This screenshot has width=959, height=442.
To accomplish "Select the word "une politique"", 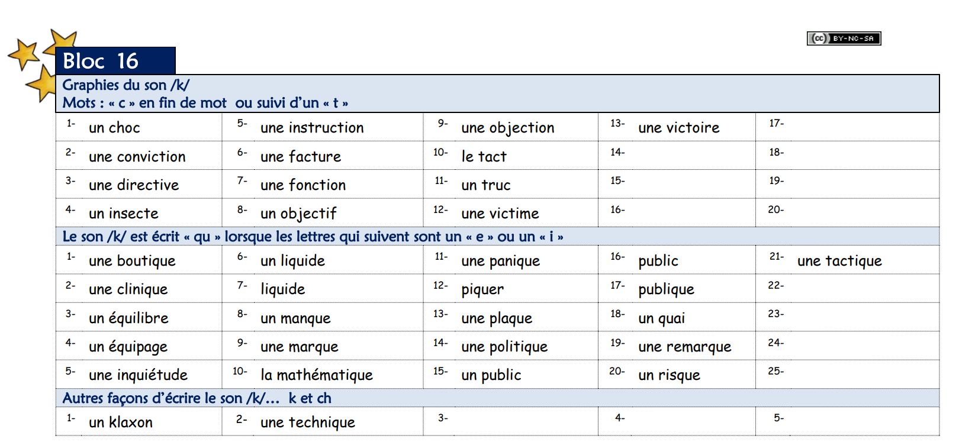I will pyautogui.click(x=504, y=347).
